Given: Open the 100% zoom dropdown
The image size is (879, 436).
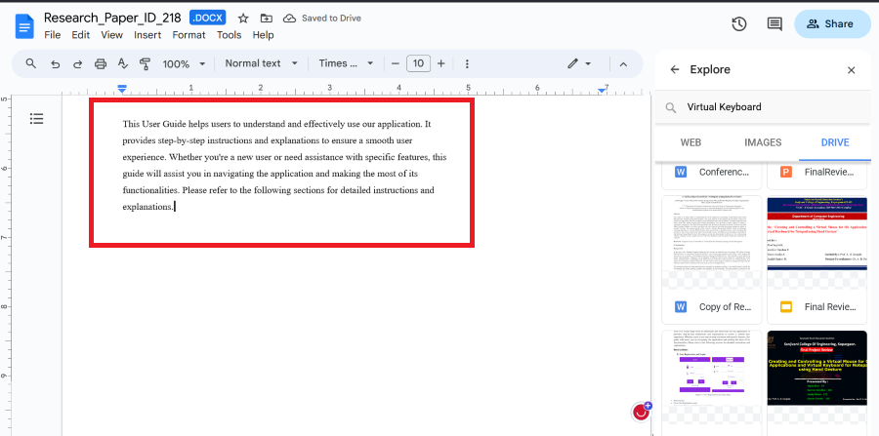Looking at the screenshot, I should [184, 63].
